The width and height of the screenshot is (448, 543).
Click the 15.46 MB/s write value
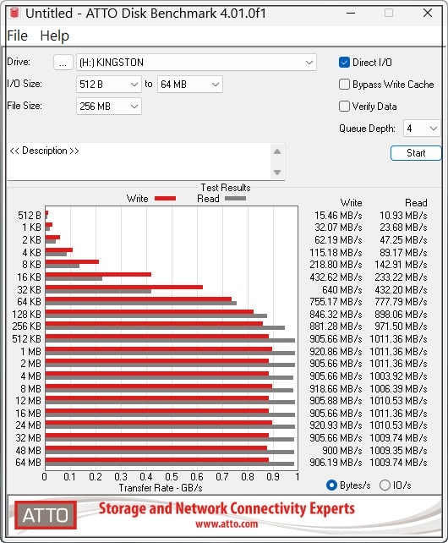tap(338, 216)
